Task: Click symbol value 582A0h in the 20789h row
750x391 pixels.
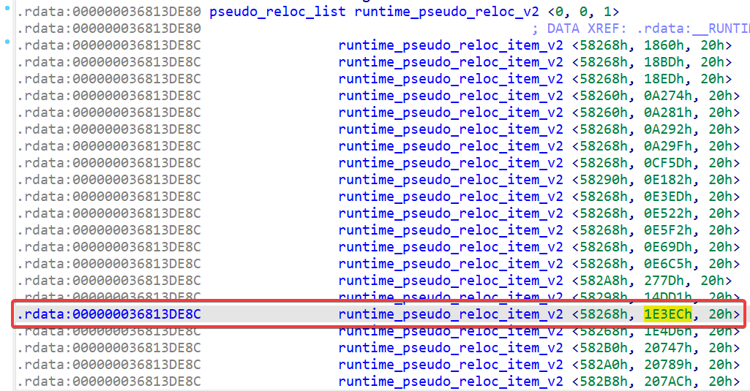Action: pos(603,365)
